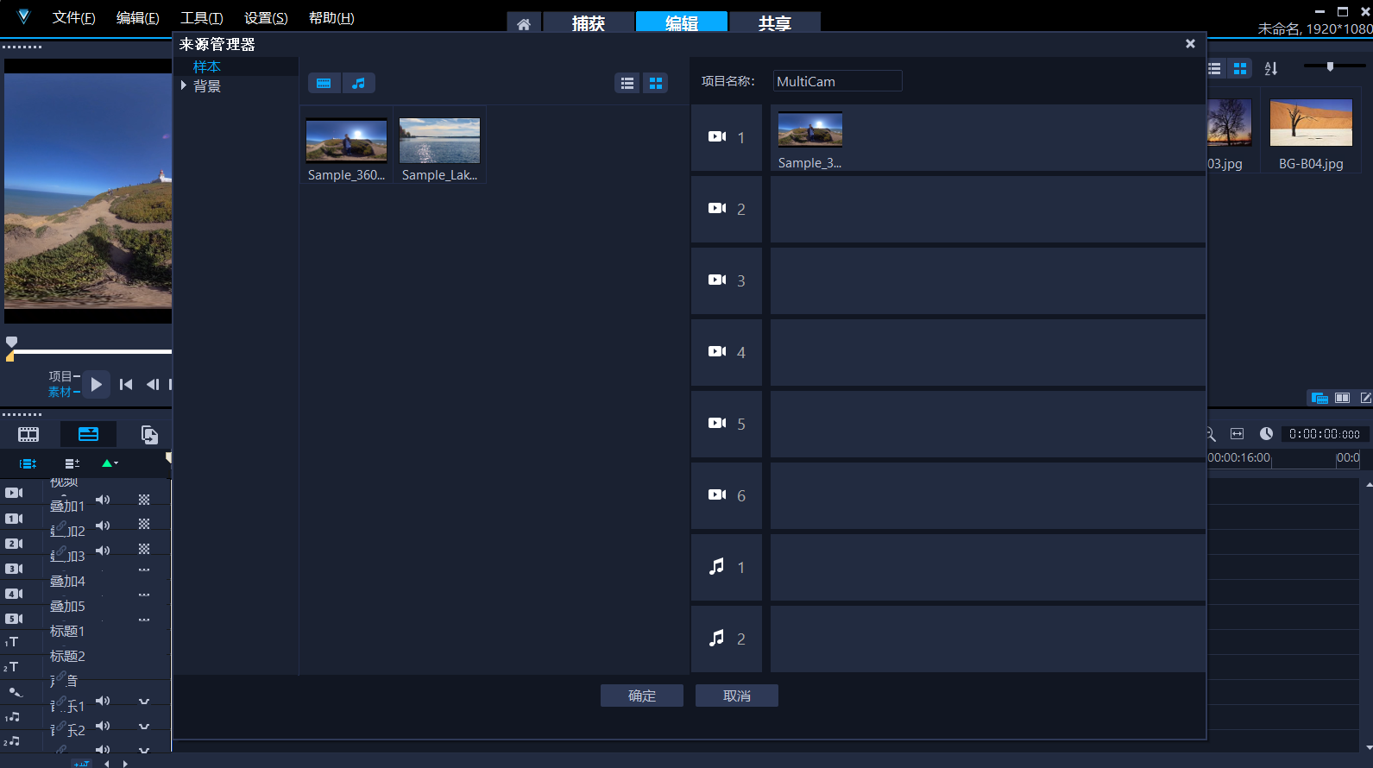The width and height of the screenshot is (1373, 768).
Task: Click the Sample_Lak... video thumbnail
Action: pyautogui.click(x=439, y=142)
